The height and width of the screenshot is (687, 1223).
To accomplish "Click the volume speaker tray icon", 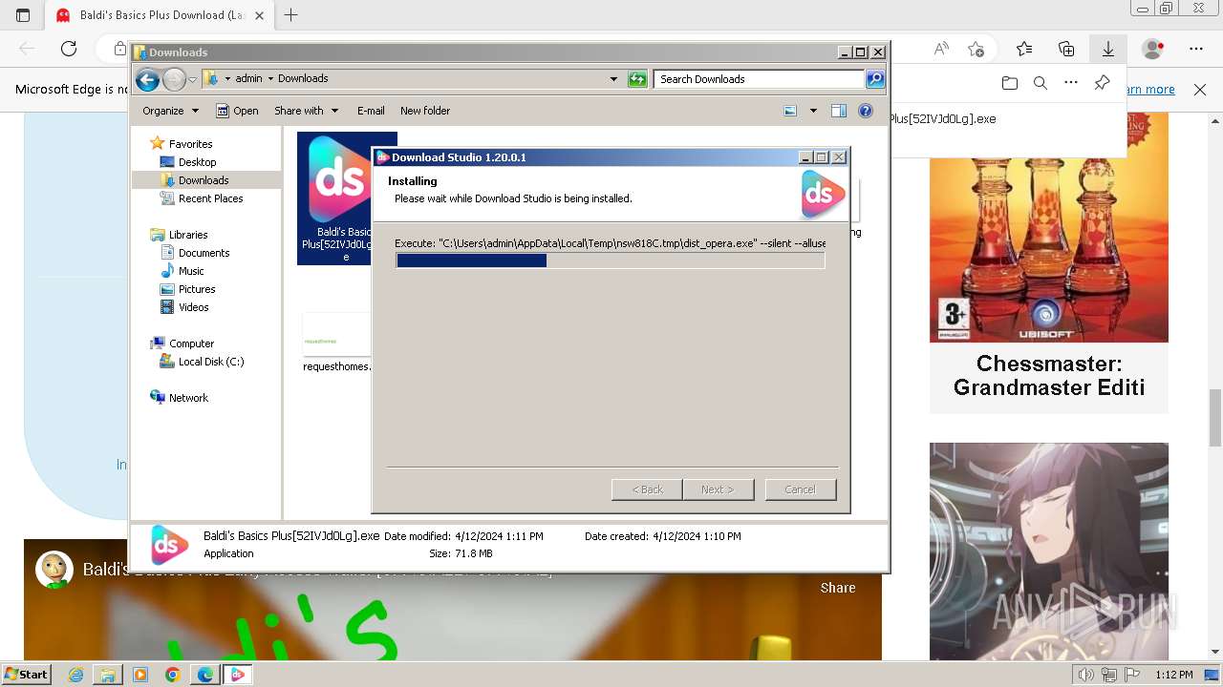I will (x=1085, y=675).
